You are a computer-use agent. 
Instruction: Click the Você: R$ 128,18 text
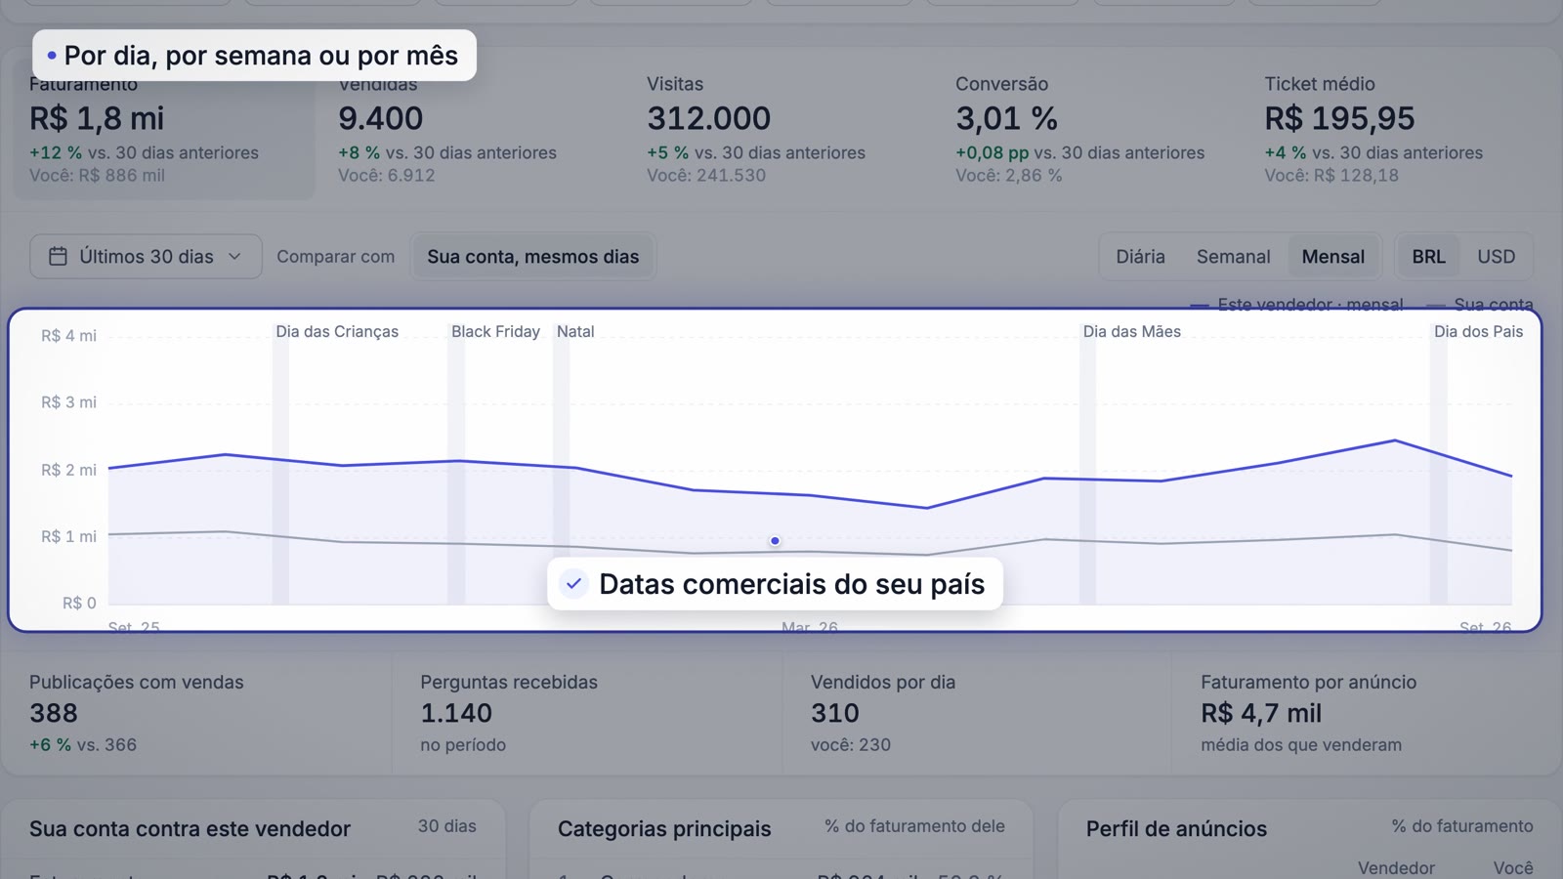[x=1331, y=176]
